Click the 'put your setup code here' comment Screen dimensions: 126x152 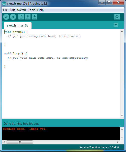tap(44, 36)
